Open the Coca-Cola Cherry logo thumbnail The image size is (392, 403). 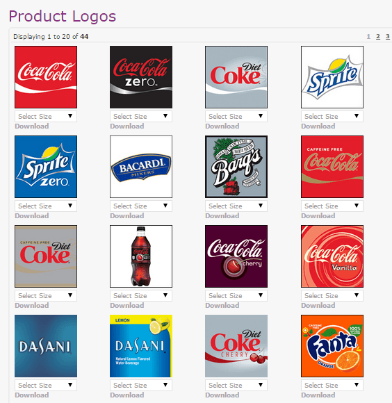(236, 256)
